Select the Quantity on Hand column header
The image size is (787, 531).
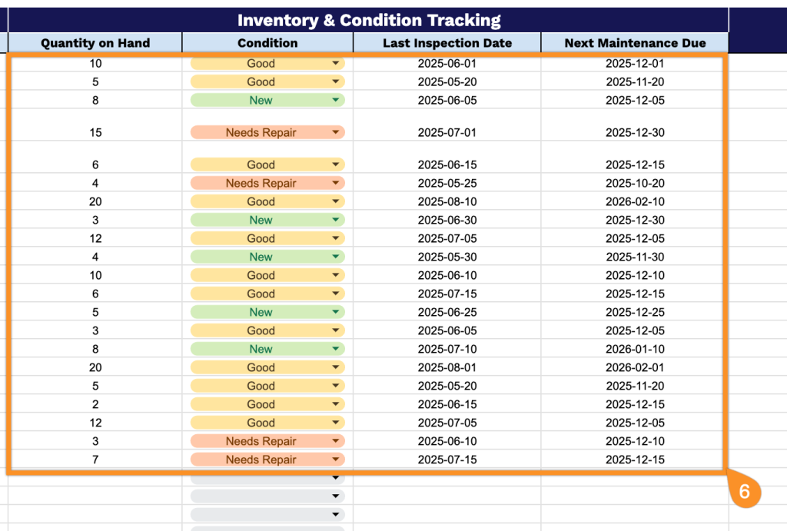95,43
